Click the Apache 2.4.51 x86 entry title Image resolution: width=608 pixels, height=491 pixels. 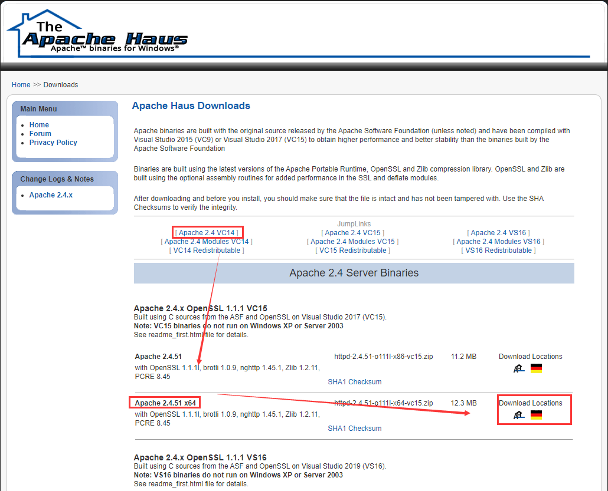tap(158, 357)
